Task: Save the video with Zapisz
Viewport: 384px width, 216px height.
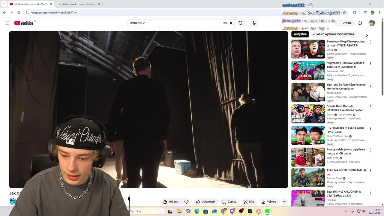Action: pyautogui.click(x=229, y=202)
